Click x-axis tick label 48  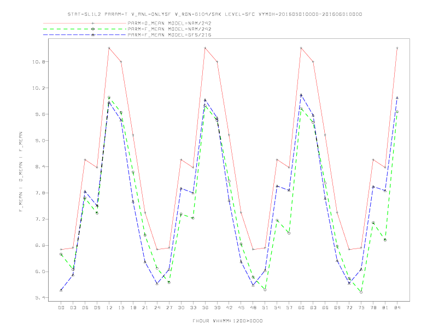click(x=253, y=308)
